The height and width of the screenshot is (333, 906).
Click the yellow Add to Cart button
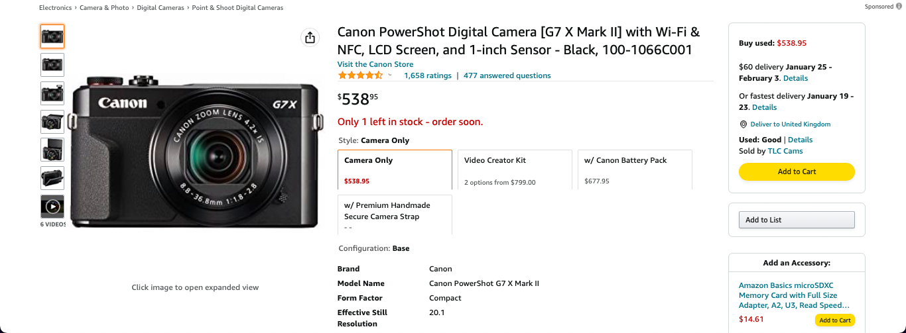(x=797, y=171)
